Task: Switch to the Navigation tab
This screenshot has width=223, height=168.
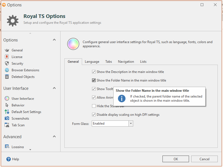Action: pos(126,62)
